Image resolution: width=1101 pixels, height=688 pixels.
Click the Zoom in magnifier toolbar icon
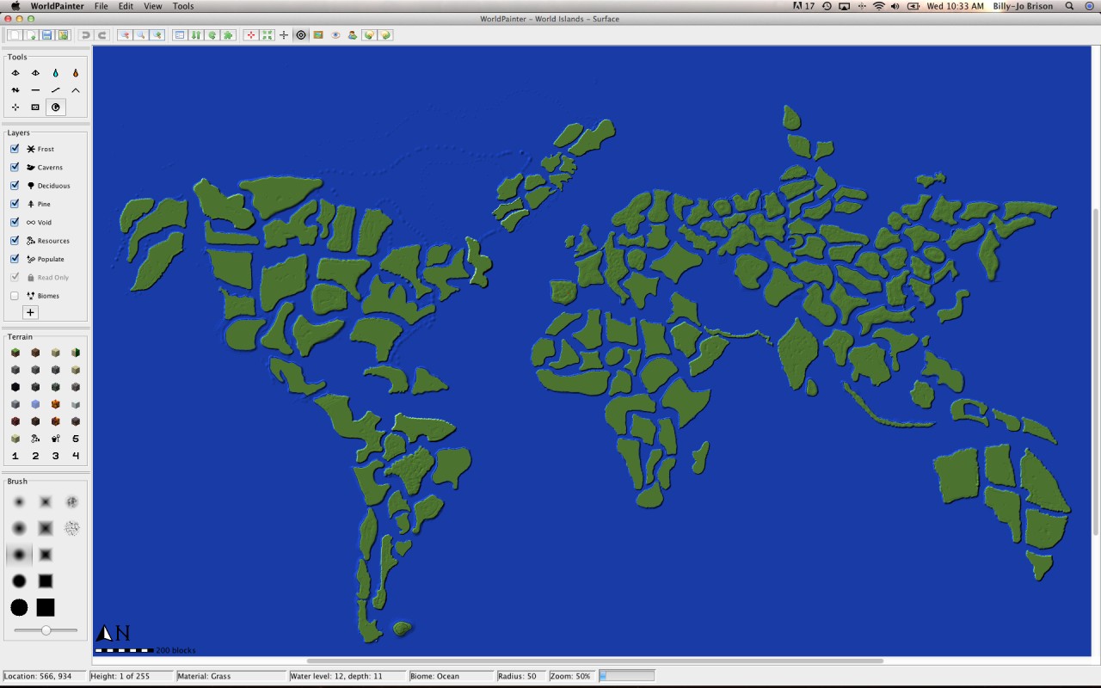coord(157,35)
